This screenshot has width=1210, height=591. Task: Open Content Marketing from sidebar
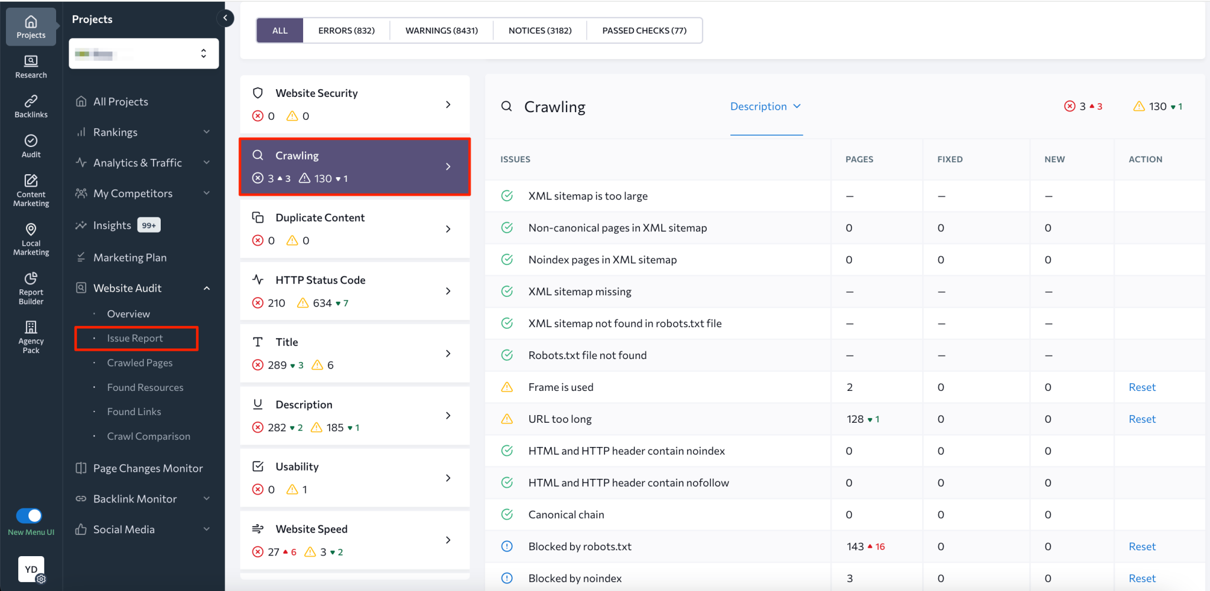[30, 189]
